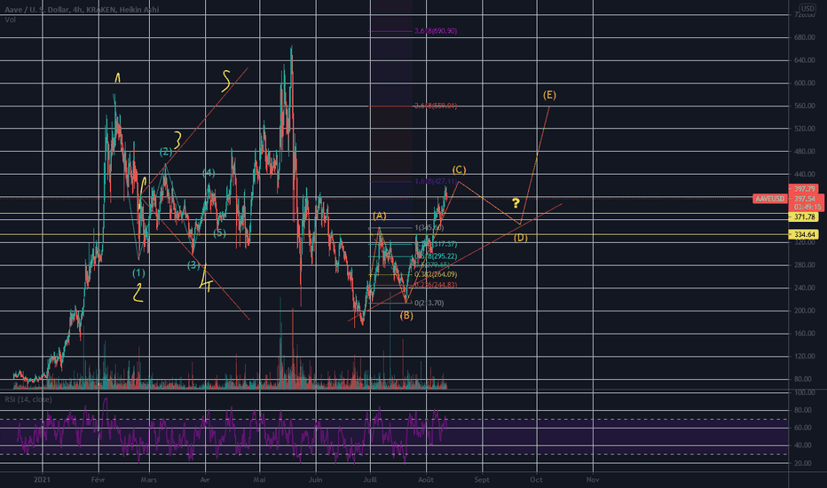Click the 1(345.60) Fibonacci label
This screenshot has height=488, width=827.
click(x=429, y=228)
